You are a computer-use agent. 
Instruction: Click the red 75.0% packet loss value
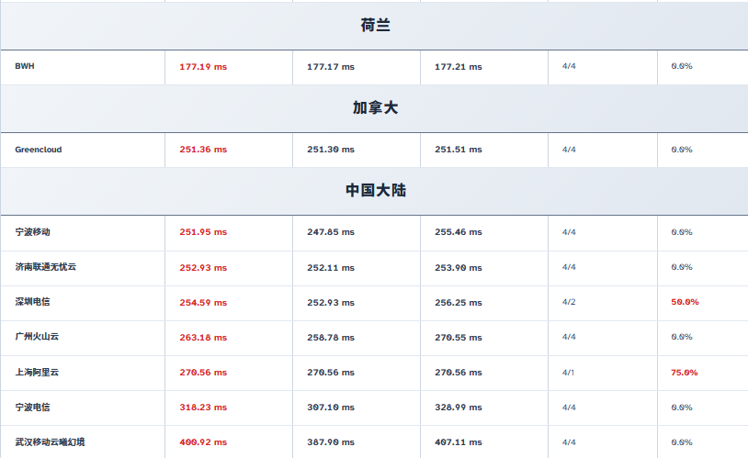(x=685, y=373)
